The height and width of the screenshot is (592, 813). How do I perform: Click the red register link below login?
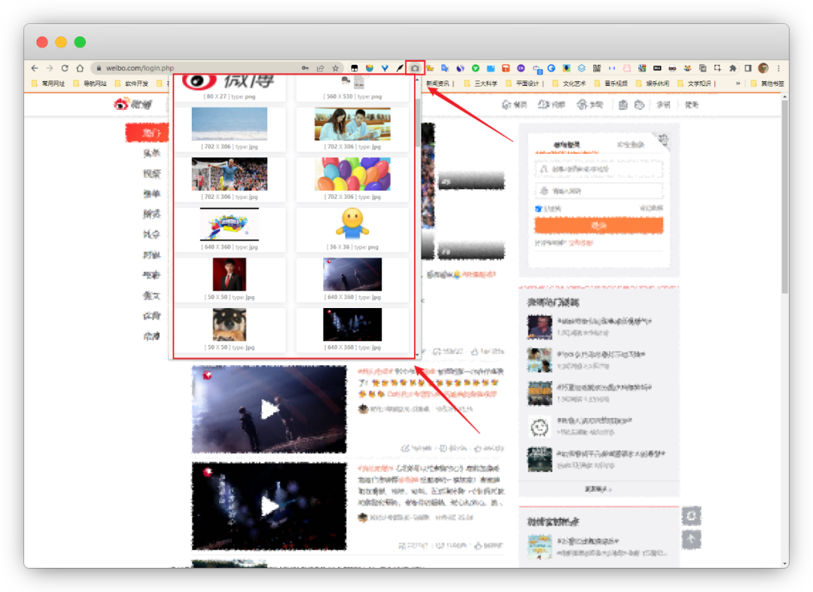(x=580, y=243)
